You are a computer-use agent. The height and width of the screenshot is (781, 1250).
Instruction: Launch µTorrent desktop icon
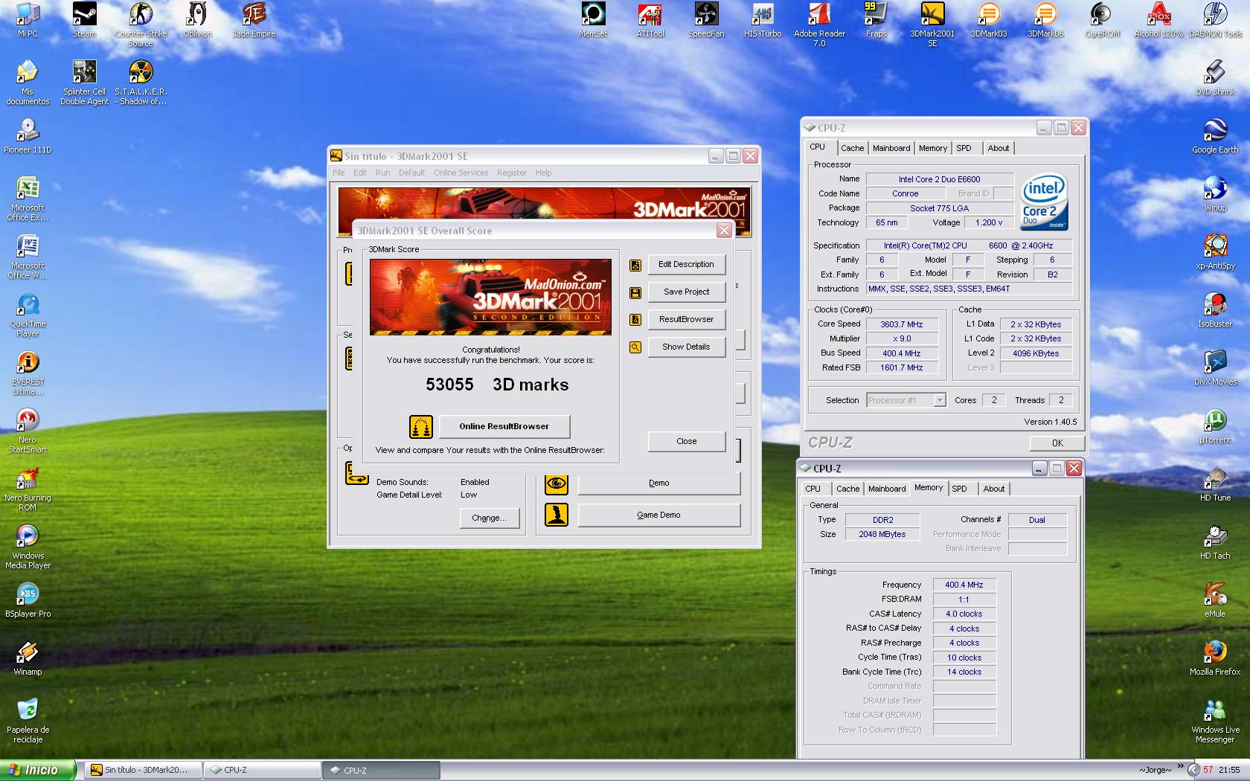coord(1215,426)
